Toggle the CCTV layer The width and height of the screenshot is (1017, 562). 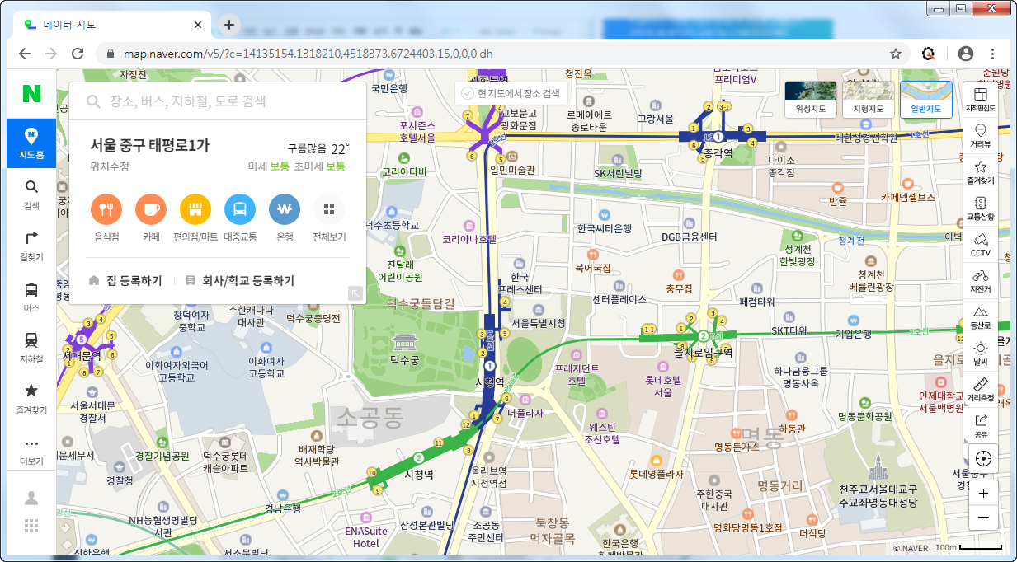click(981, 244)
